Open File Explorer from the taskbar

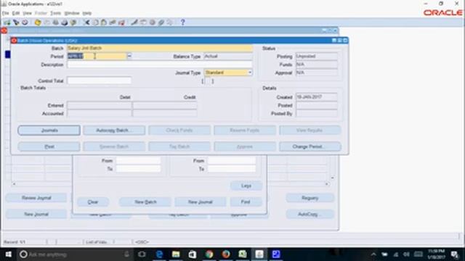coord(176,254)
